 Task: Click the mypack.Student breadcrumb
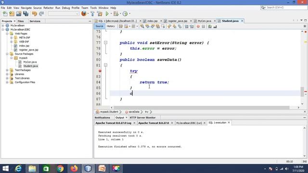click(x=109, y=112)
